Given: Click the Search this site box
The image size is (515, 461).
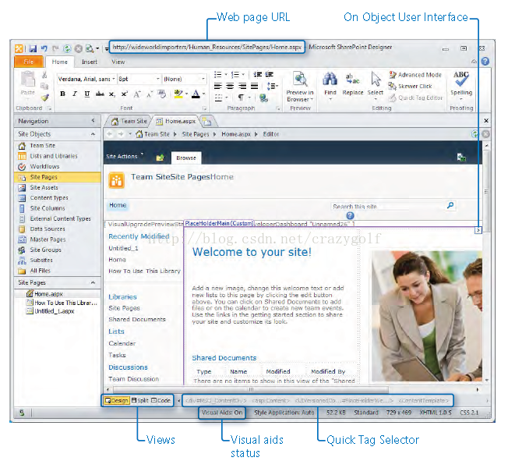Looking at the screenshot, I should click(387, 206).
